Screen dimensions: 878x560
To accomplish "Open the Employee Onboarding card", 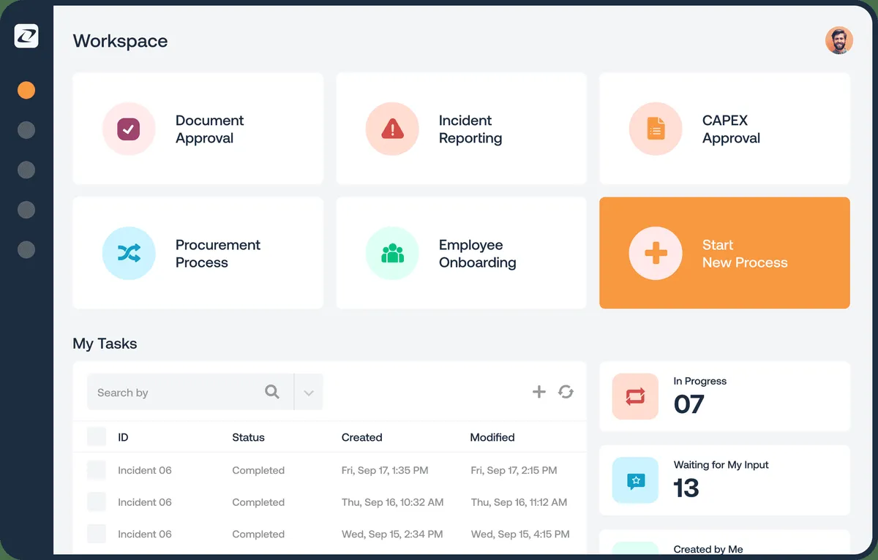I will tap(462, 253).
